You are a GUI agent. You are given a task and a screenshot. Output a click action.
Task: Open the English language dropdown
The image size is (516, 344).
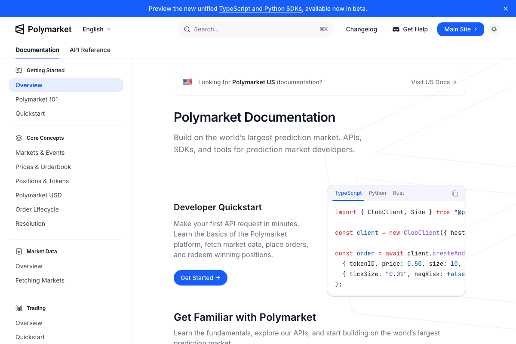coord(97,29)
